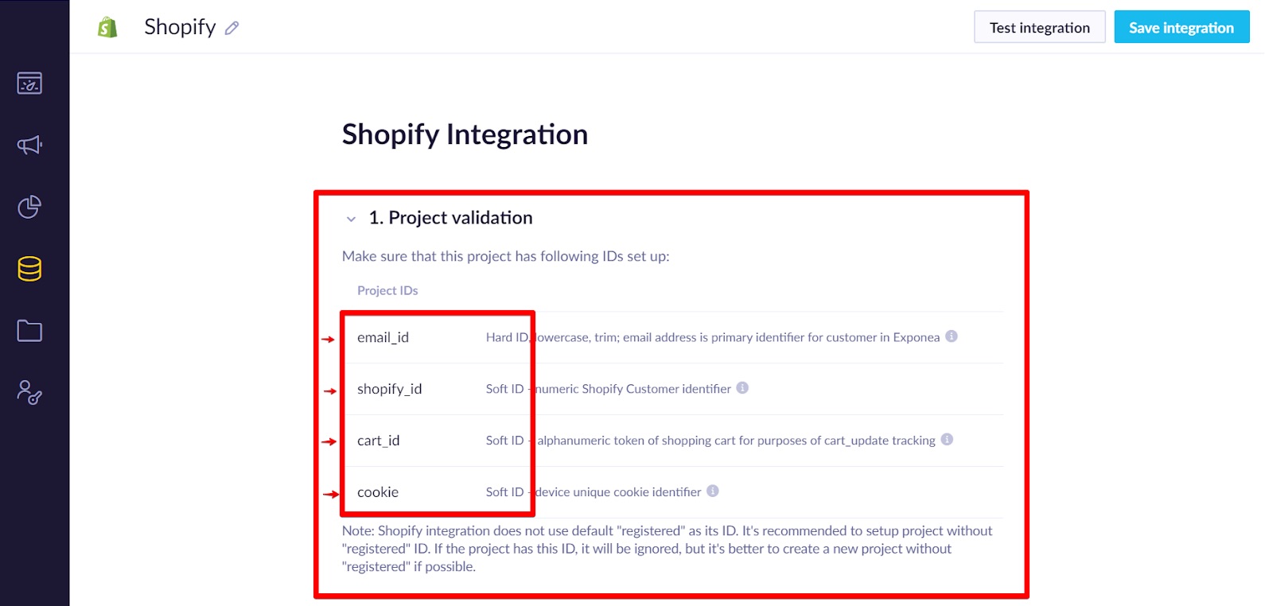
Task: Select the shopify_id identifier text
Action: pos(389,389)
